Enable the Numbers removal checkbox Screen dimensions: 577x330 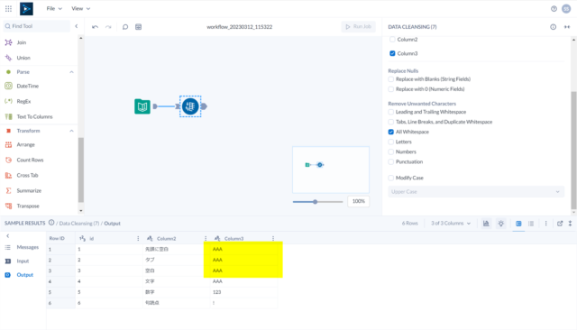[x=390, y=151]
